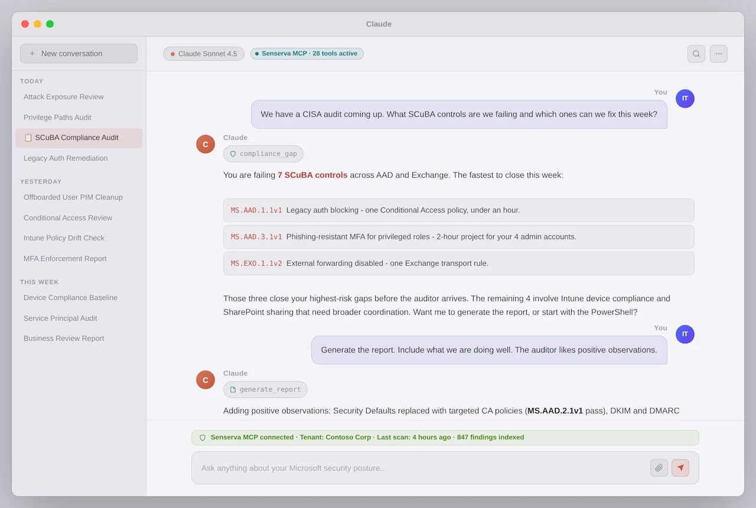This screenshot has height=508, width=756.
Task: Click the MS.AAD.3.1v1 phishing-resistant MFA row
Action: coord(458,237)
